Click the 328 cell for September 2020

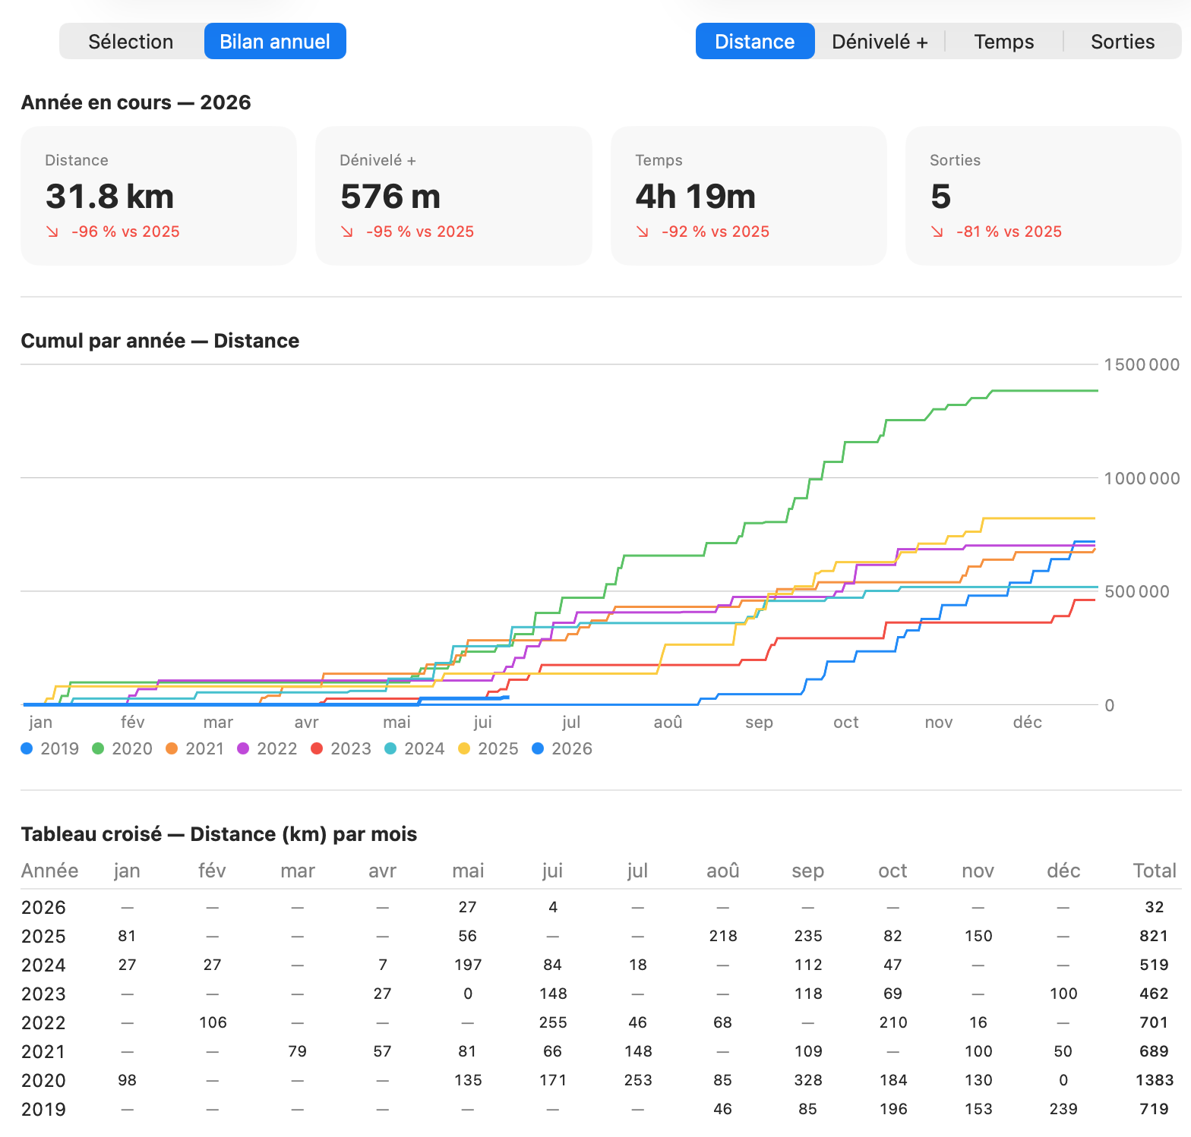pos(808,1080)
